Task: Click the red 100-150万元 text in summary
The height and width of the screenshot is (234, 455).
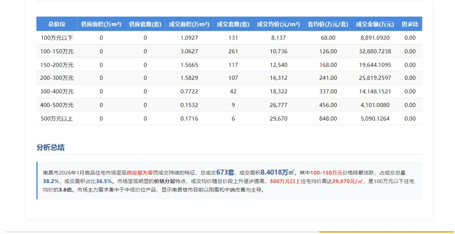Action: [327, 173]
